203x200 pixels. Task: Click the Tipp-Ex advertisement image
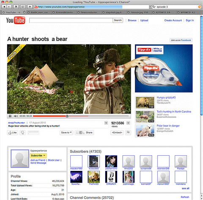pyautogui.click(x=164, y=68)
